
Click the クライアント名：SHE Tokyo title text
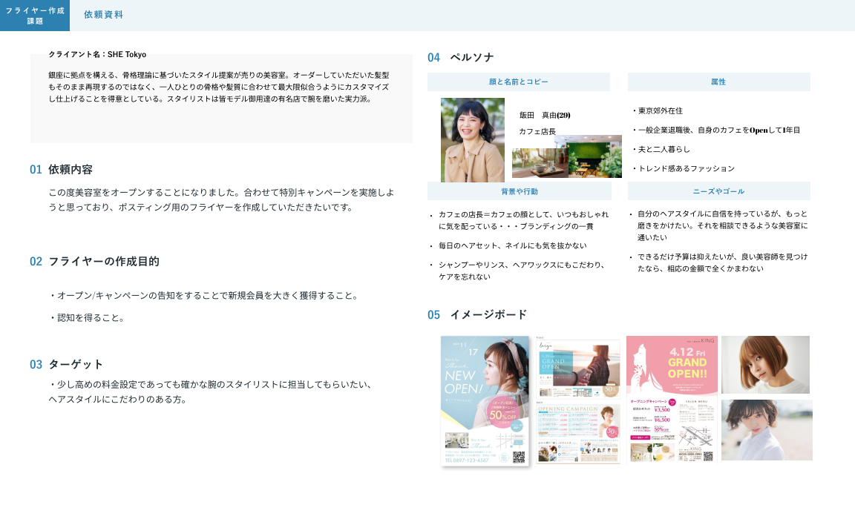click(x=97, y=54)
